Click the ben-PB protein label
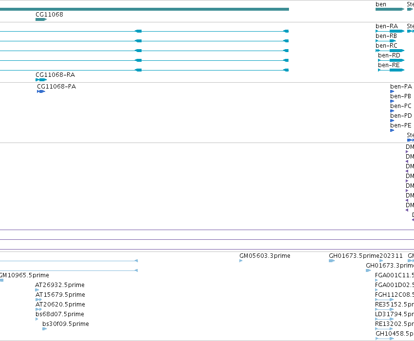Screen dimensions: 414x341 (400, 96)
